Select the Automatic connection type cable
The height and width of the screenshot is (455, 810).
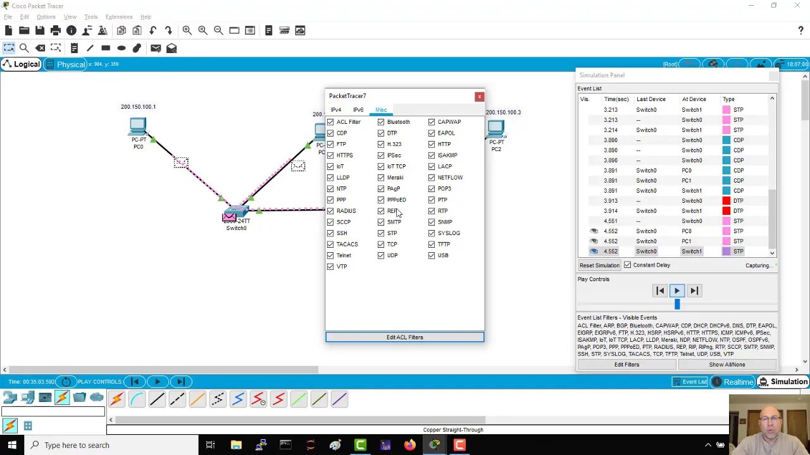point(116,399)
